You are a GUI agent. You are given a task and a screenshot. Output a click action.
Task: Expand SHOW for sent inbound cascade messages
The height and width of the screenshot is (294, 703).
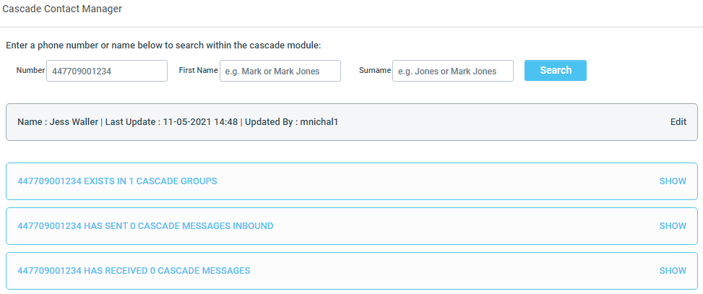click(x=673, y=226)
